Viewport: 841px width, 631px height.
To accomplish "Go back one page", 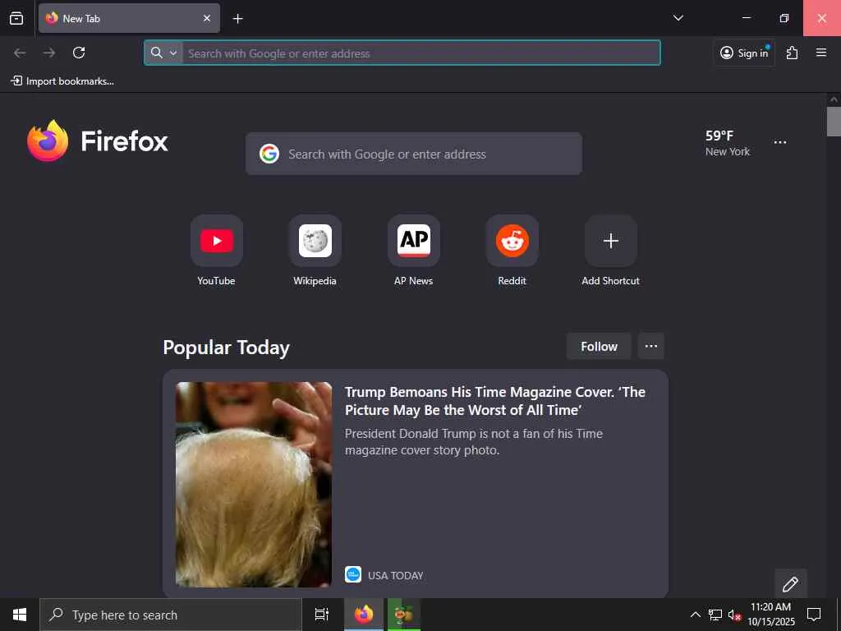I will tap(20, 53).
